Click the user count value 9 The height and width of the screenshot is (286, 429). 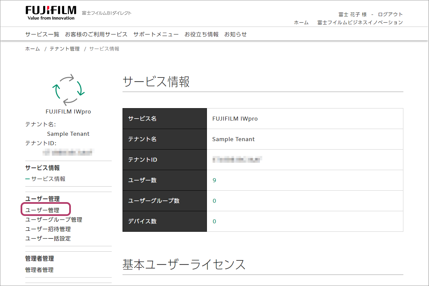coord(214,180)
